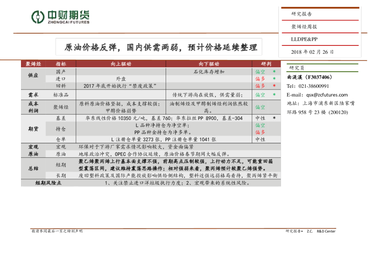Click the report date 2018年02月26日
This screenshot has width=368, height=260.
click(x=312, y=52)
